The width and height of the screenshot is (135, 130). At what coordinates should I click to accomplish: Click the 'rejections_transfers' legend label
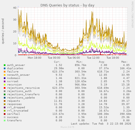23,94
